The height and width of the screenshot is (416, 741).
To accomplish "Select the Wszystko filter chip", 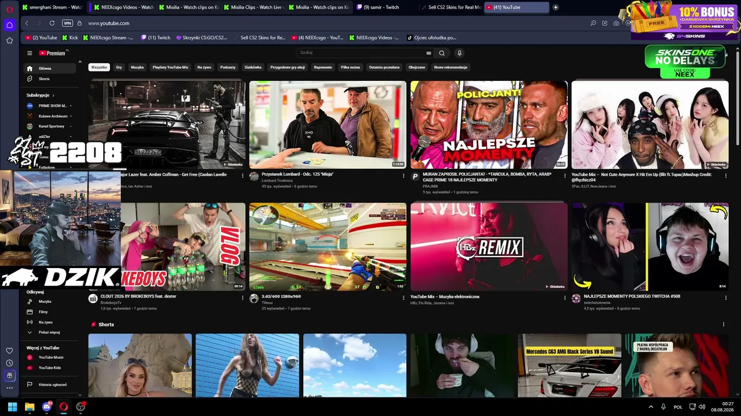I will [99, 67].
